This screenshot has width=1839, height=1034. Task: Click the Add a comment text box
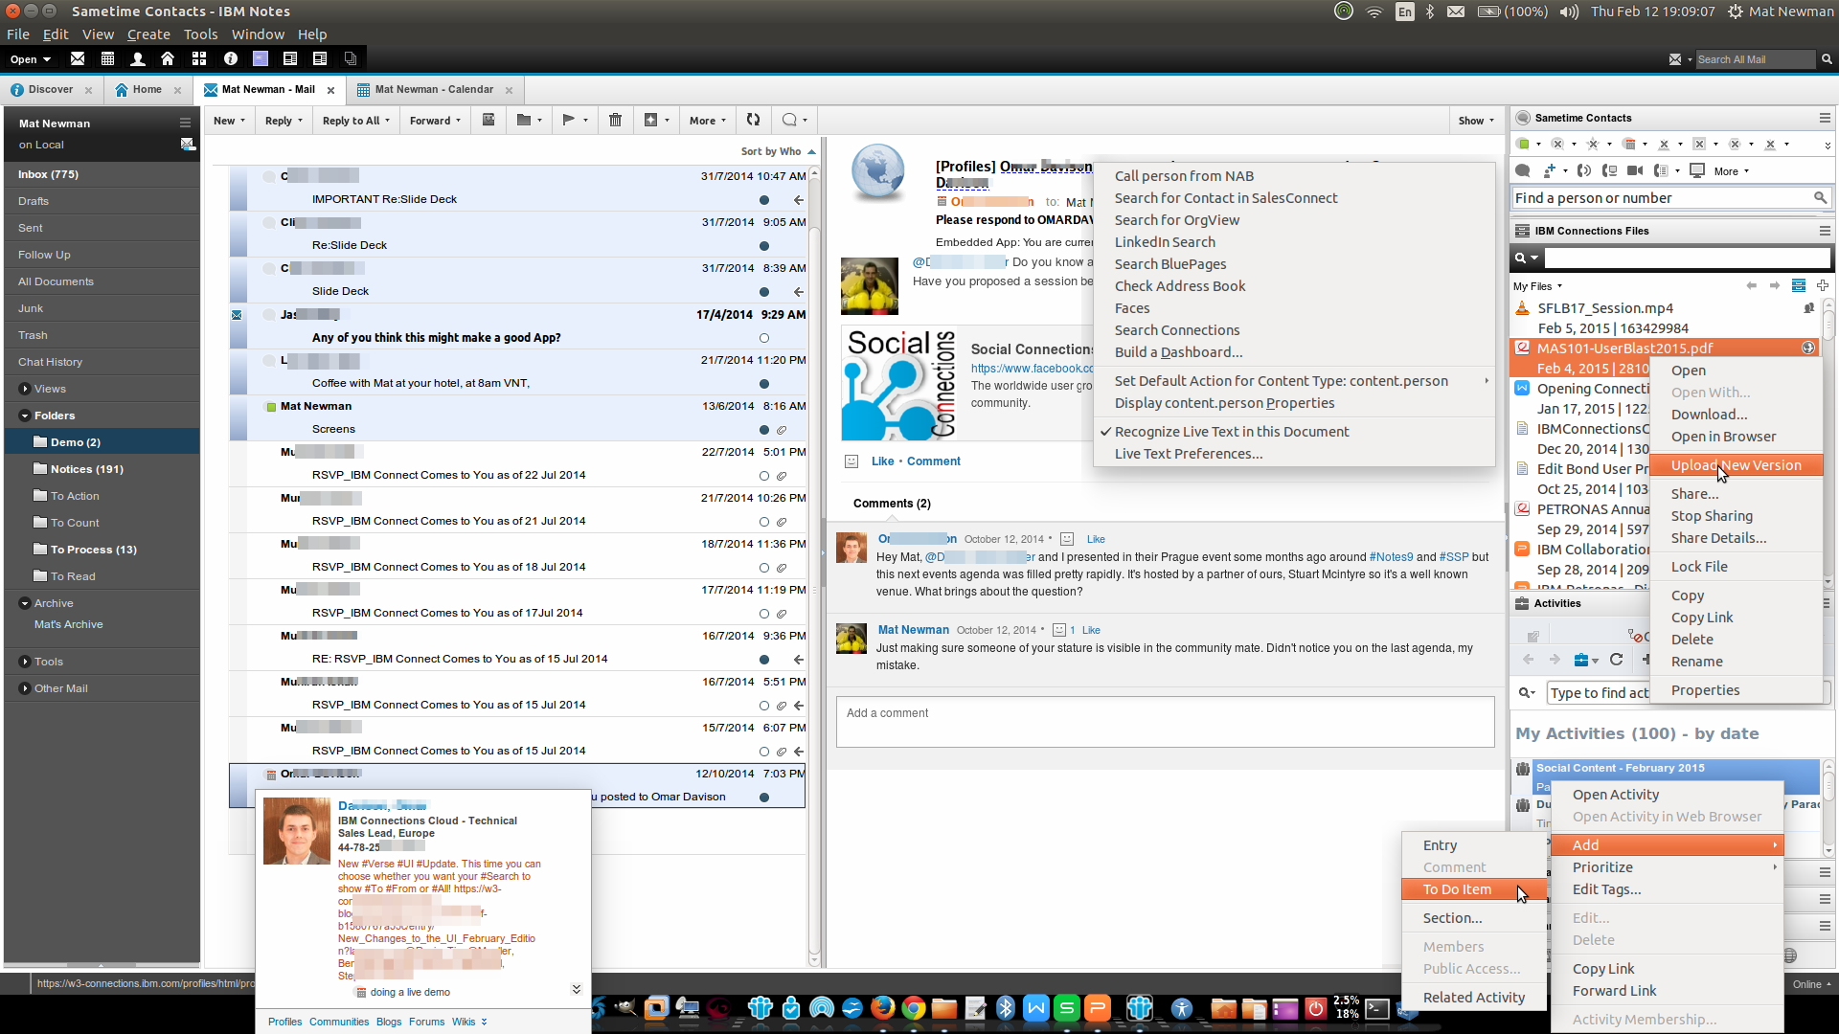click(x=1165, y=722)
